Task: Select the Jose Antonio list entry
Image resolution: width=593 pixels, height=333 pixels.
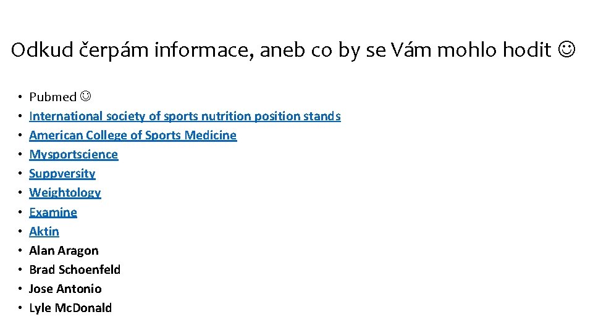Action: 65,289
